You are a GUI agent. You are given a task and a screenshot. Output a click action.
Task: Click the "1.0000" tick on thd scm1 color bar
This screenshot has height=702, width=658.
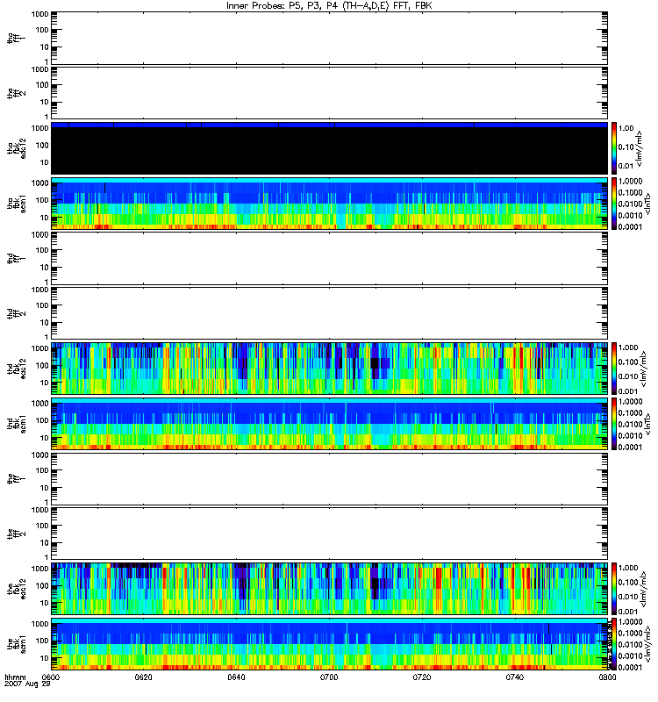(630, 402)
